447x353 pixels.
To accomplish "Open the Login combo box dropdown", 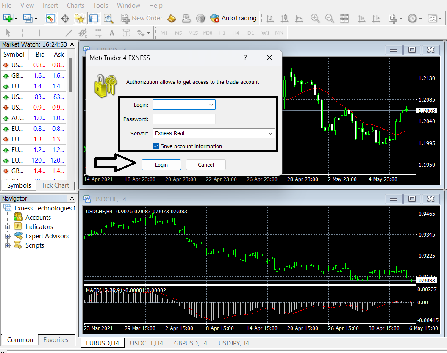I will [x=211, y=104].
